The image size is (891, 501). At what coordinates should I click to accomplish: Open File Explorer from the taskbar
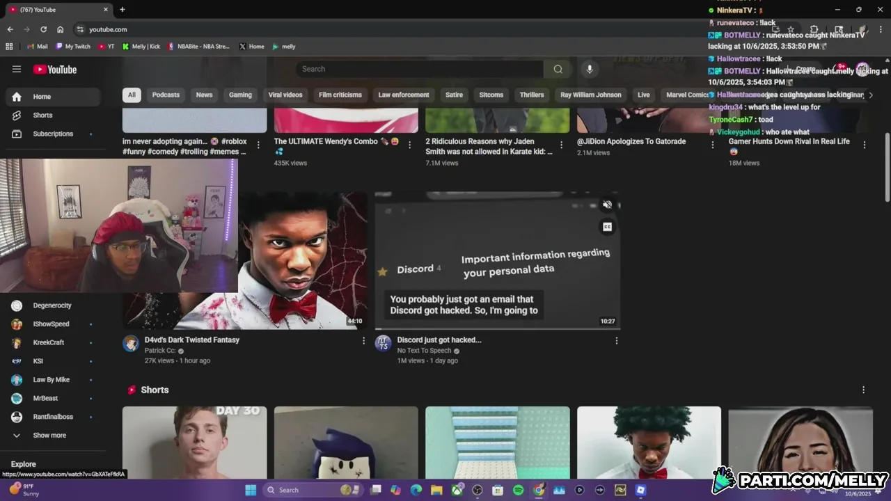(436, 490)
